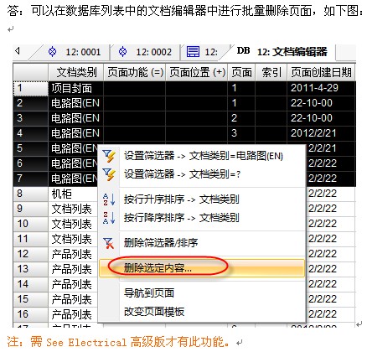Select 按行升序排序 -> 文档类别
Viewport: 367px width, 352px height.
182,199
